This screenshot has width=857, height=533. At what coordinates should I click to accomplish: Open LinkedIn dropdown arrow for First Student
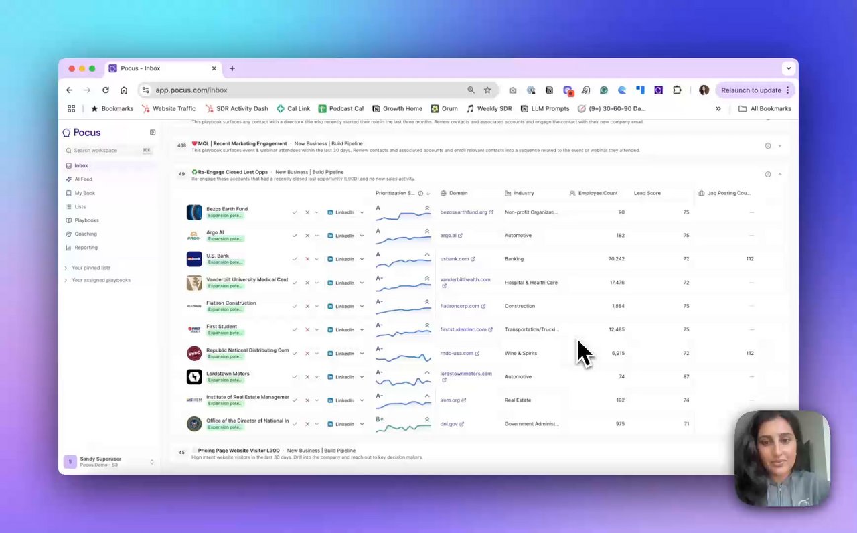point(362,329)
